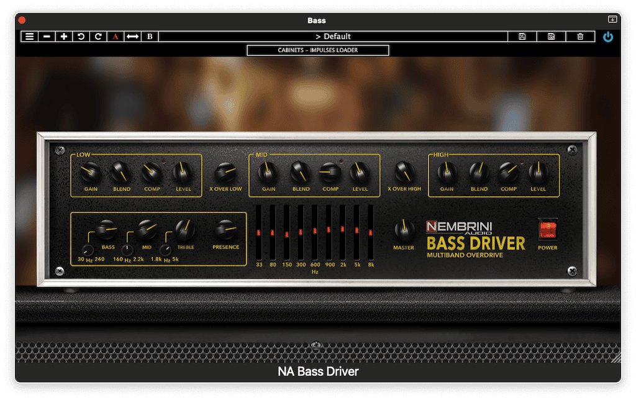
Task: Click the X Over High knob
Action: 404,172
